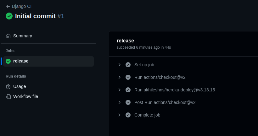Click the green success icon by Initial commit

(9, 16)
